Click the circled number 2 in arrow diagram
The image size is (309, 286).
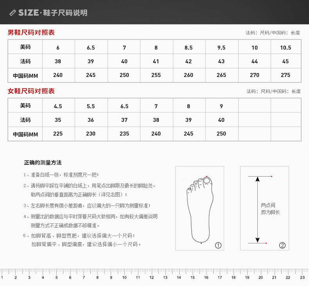coord(282,245)
